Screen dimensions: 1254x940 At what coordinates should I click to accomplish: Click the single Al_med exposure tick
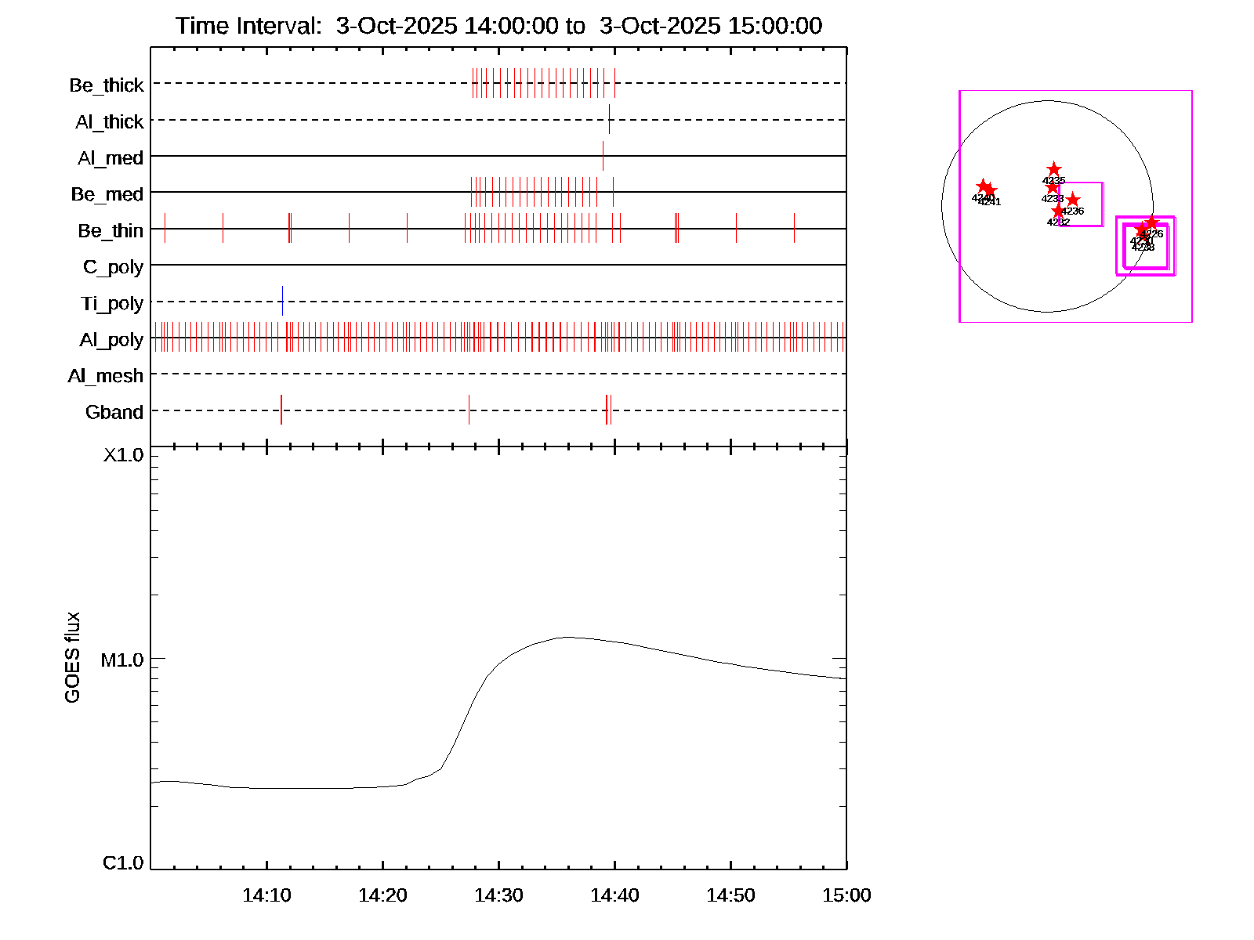tap(603, 156)
